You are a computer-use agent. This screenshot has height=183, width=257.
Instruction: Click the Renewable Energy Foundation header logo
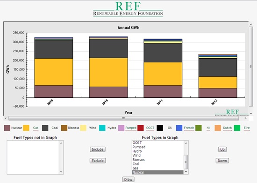tap(128, 9)
